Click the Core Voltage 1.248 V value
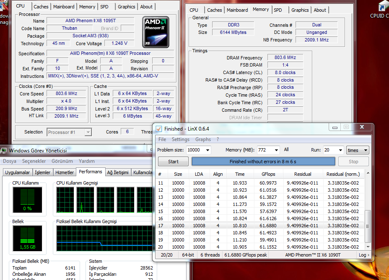The width and height of the screenshot is (389, 280). 119,43
